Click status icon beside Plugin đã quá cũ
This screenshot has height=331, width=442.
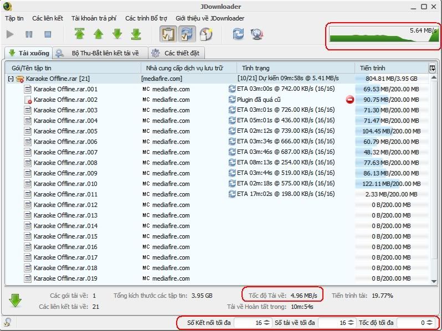tap(232, 100)
